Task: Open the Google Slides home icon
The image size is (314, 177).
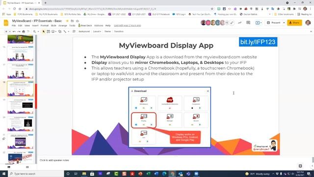Action: pos(6,23)
